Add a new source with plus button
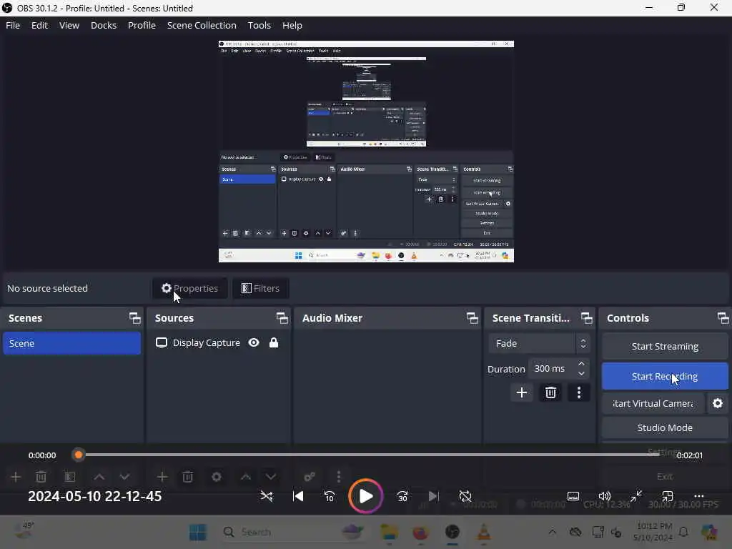 pyautogui.click(x=162, y=477)
